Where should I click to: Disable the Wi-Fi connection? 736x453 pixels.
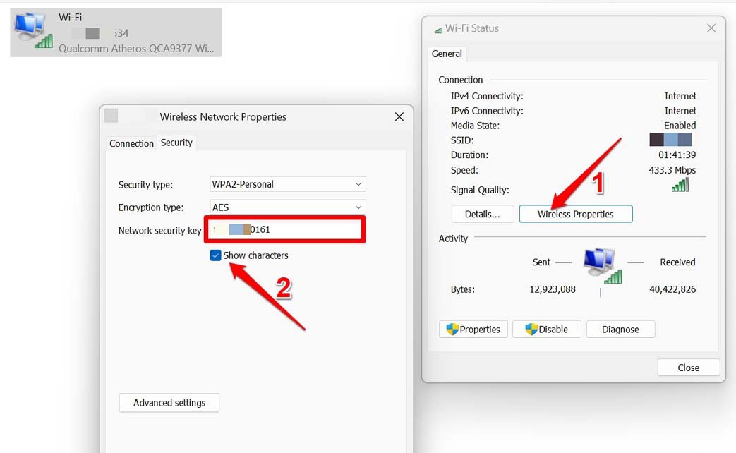point(547,329)
